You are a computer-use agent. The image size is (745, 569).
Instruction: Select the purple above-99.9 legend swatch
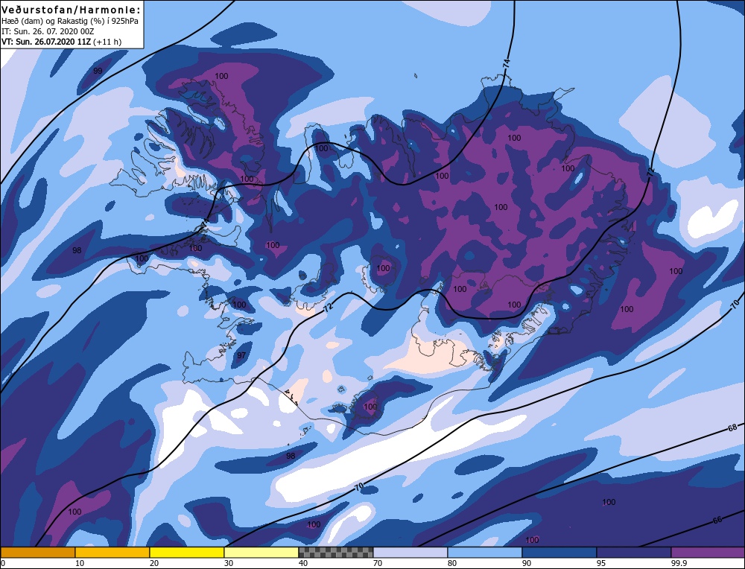[708, 552]
